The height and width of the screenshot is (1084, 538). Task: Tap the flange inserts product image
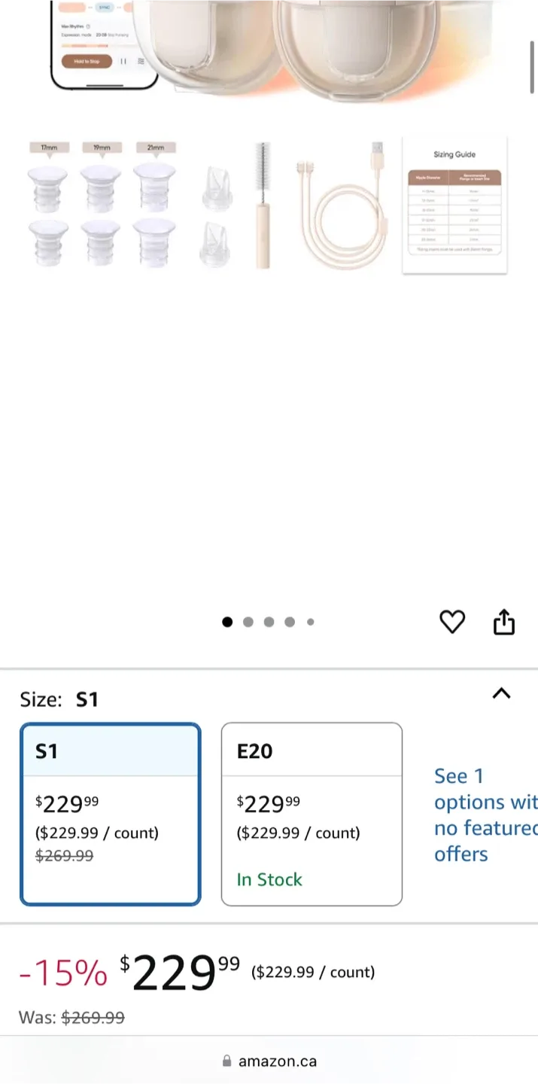click(102, 205)
